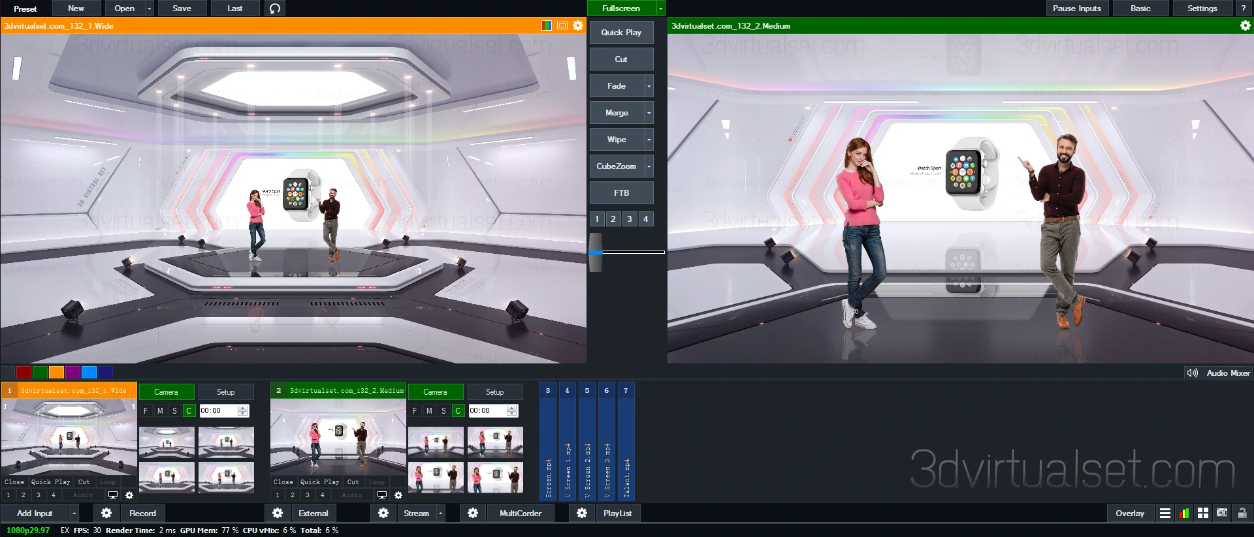Screen dimensions: 1254x537
Task: Open the gear settings on input 1
Action: click(x=129, y=495)
